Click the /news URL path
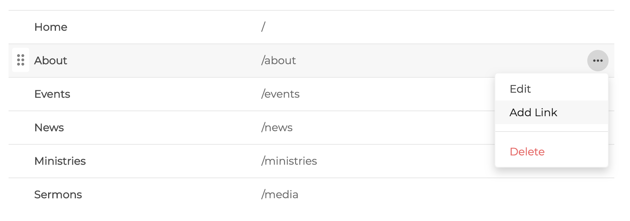The width and height of the screenshot is (630, 221). [x=277, y=128]
